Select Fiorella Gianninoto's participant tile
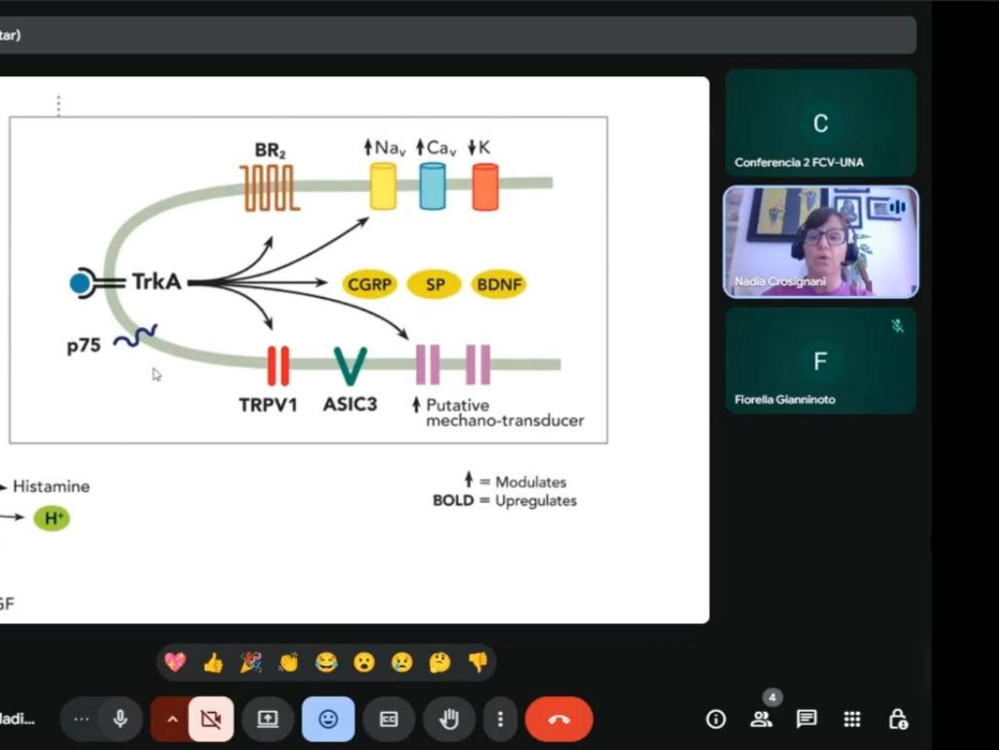The image size is (1000, 750). [x=820, y=361]
